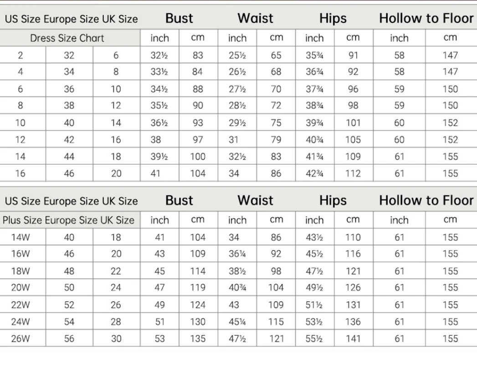Select the 36¼ waist inch value
The height and width of the screenshot is (365, 477).
click(237, 254)
